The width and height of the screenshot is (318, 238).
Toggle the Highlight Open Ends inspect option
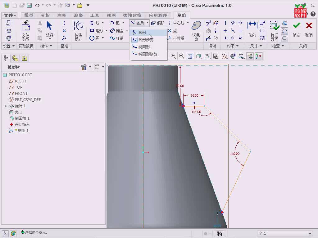point(284,31)
